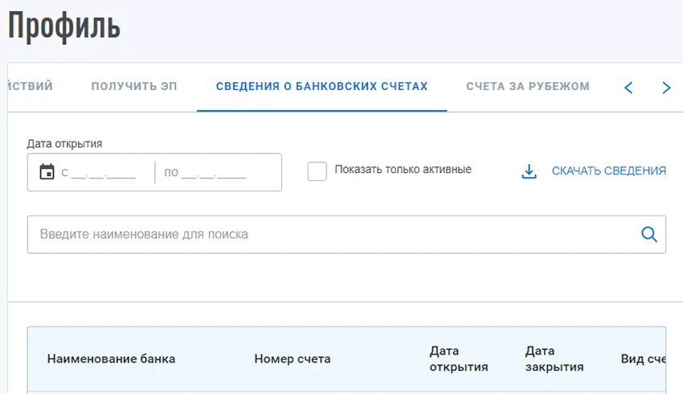Switch to the 'Получить ЭП' tab
Viewport: 683px width, 394px height.
point(134,86)
